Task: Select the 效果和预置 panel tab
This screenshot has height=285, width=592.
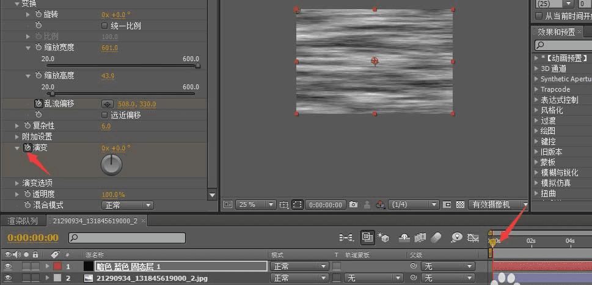Action: point(558,32)
